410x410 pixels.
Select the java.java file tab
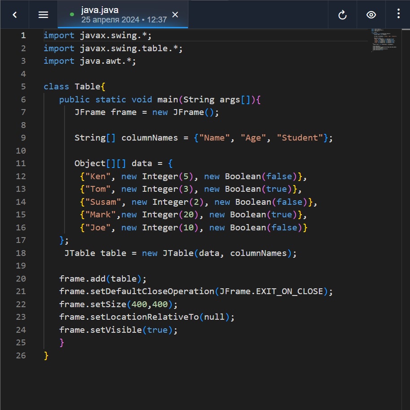click(123, 15)
